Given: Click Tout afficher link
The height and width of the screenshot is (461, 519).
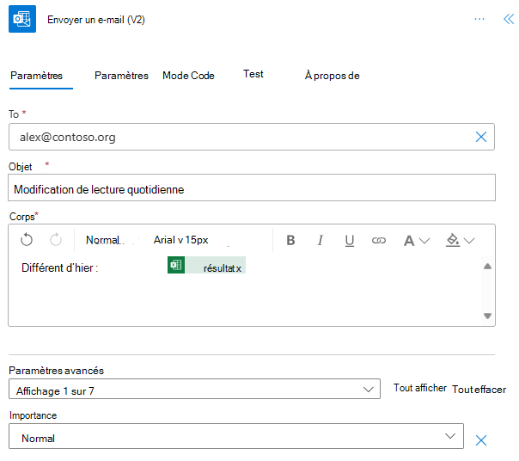Looking at the screenshot, I should (x=420, y=388).
